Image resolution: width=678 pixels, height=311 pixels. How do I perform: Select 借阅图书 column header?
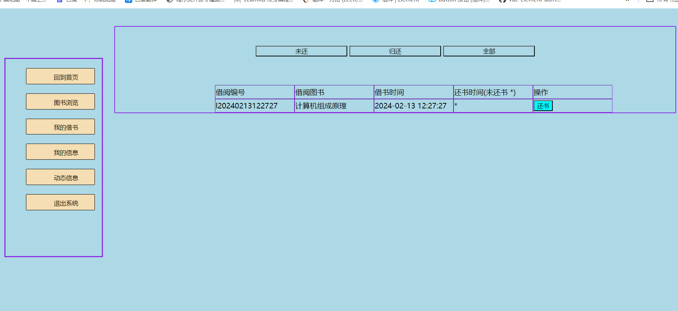pos(334,92)
